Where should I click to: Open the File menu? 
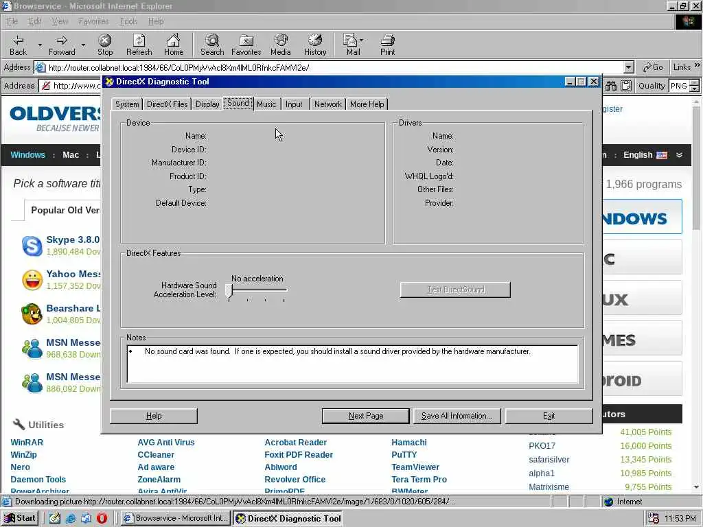[x=12, y=21]
